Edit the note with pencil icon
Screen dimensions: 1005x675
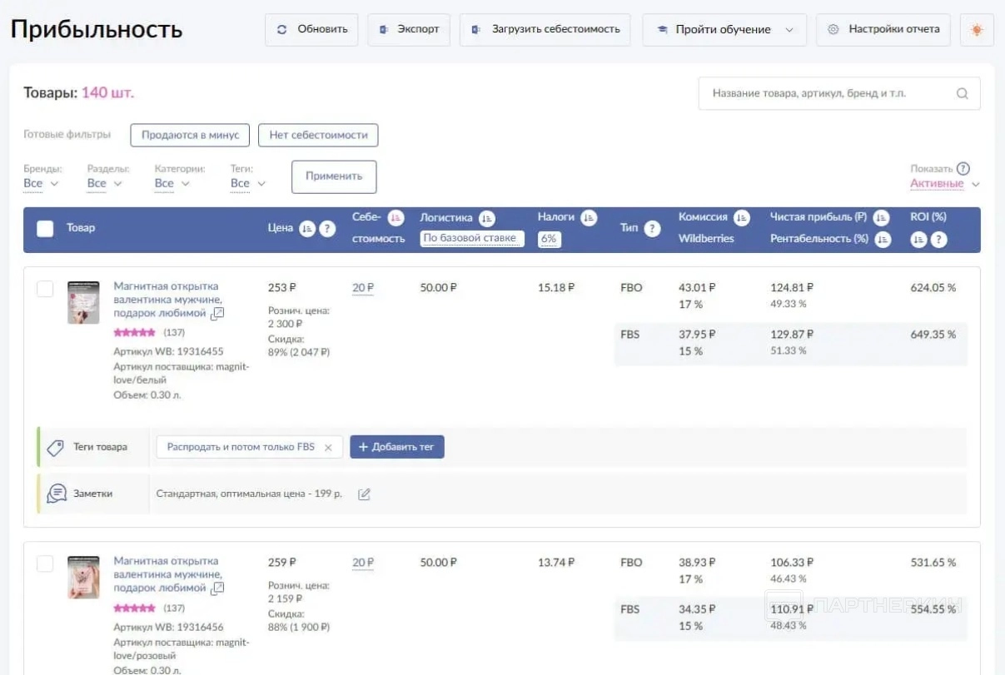[x=364, y=494]
